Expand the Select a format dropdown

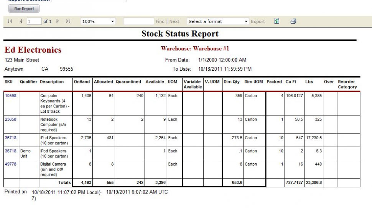click(218, 22)
